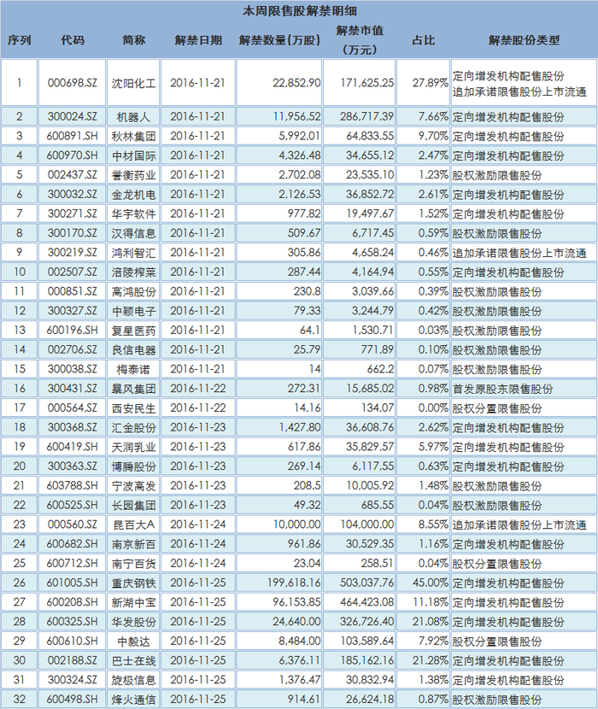This screenshot has height=709, width=598.
Task: Click the stock name 沈阳化工
Action: coord(134,83)
